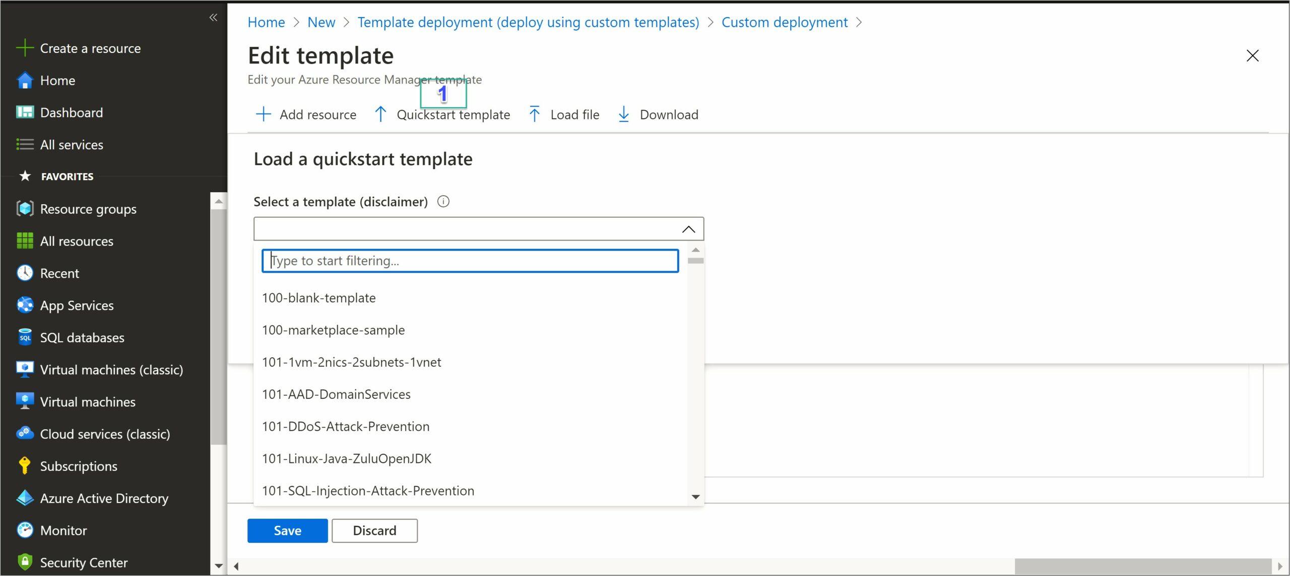
Task: Click the Recent clock icon
Action: point(25,273)
